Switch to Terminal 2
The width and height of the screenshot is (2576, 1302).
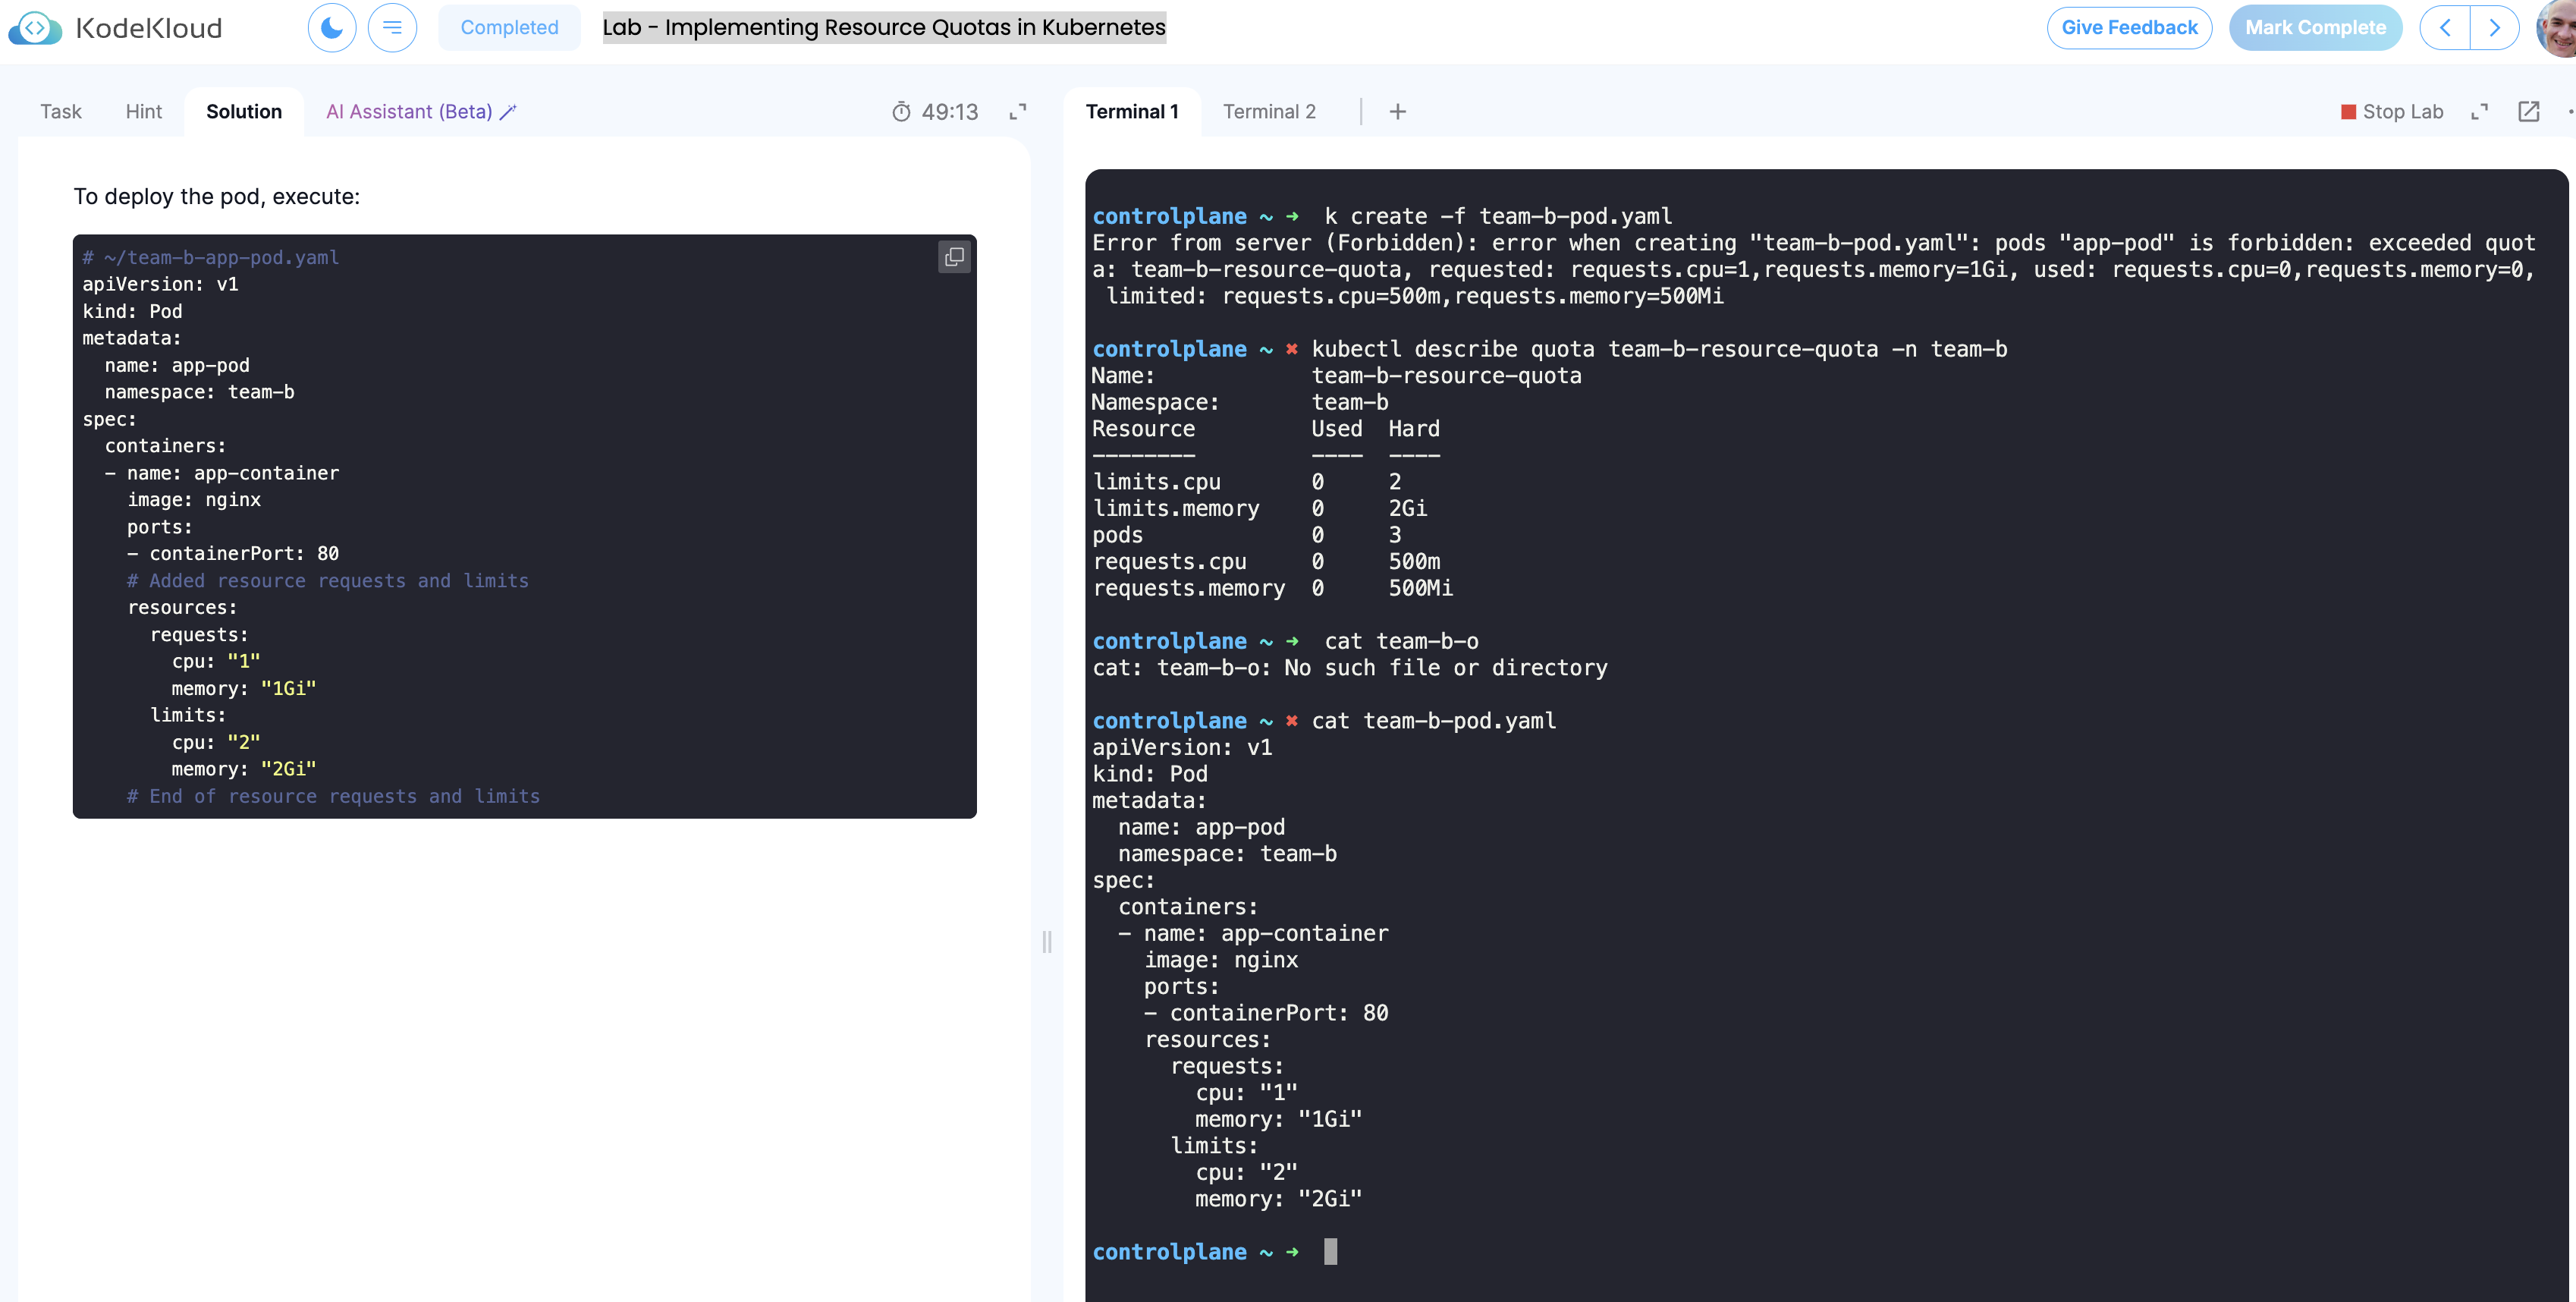coord(1268,112)
